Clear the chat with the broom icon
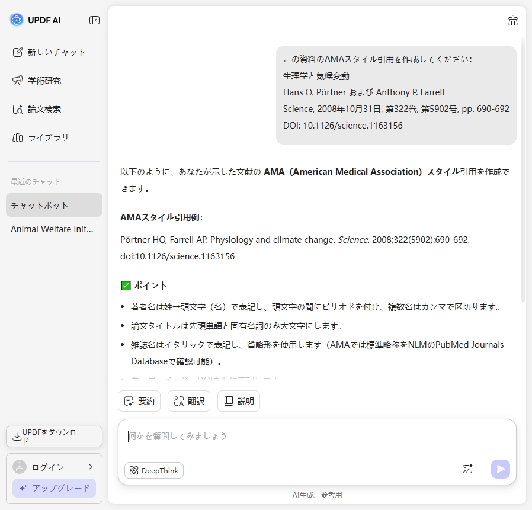Viewport: 532px width, 510px height. coord(513,20)
